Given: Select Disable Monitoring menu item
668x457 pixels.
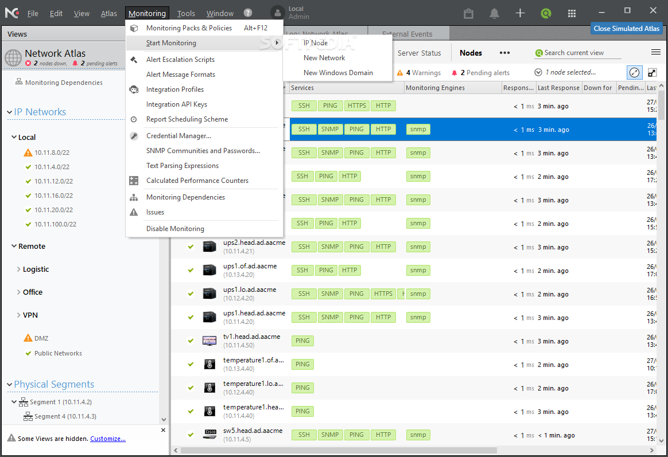Looking at the screenshot, I should pos(204,228).
